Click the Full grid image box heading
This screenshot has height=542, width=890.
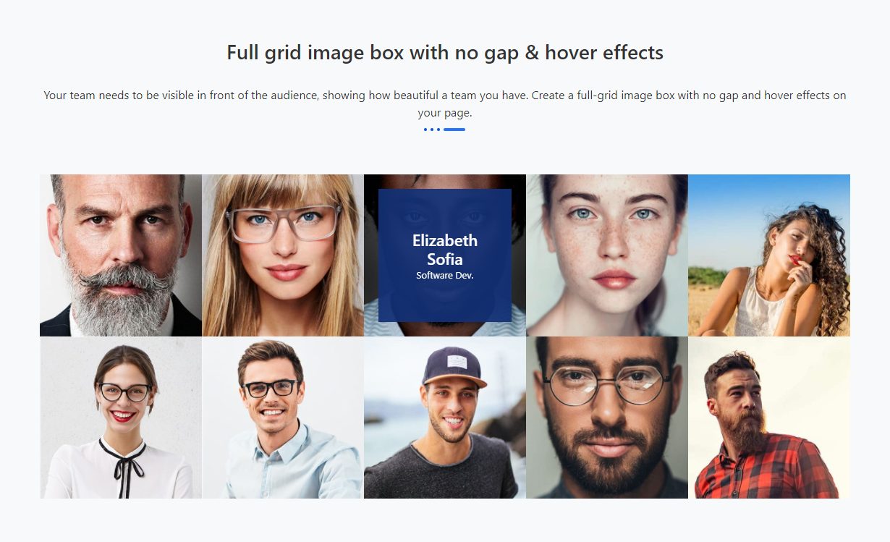click(445, 53)
